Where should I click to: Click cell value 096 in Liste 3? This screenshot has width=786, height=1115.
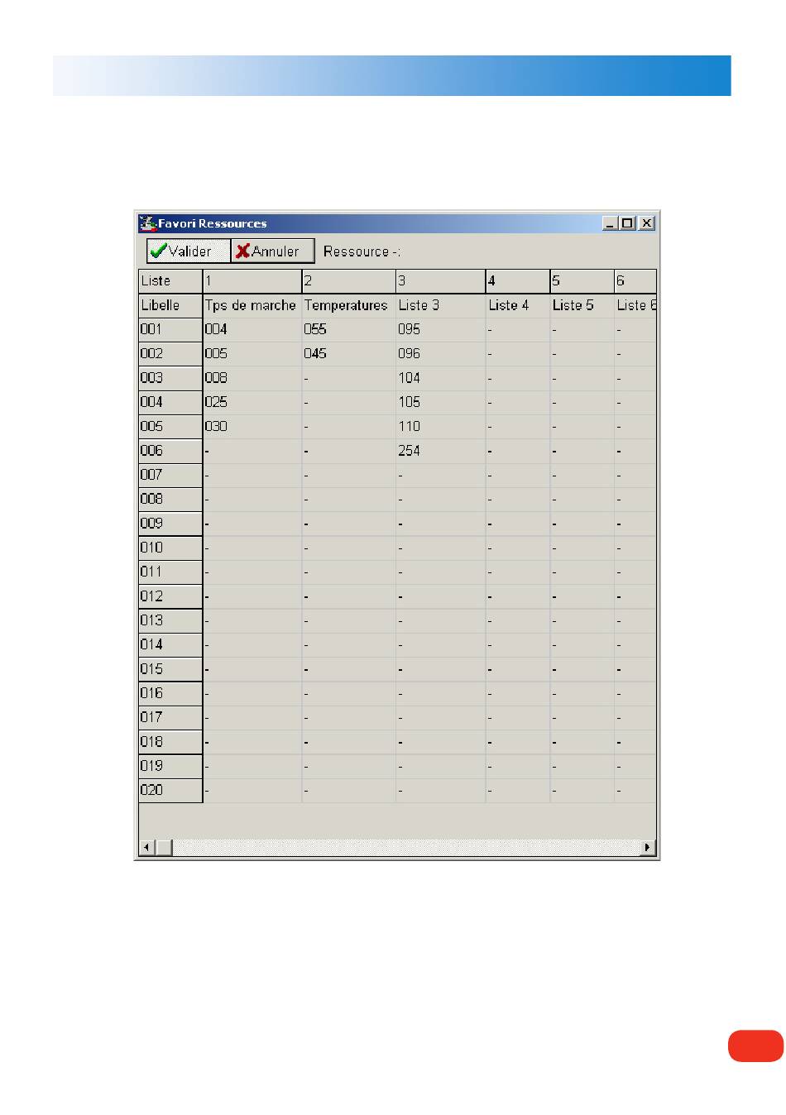tap(441, 354)
